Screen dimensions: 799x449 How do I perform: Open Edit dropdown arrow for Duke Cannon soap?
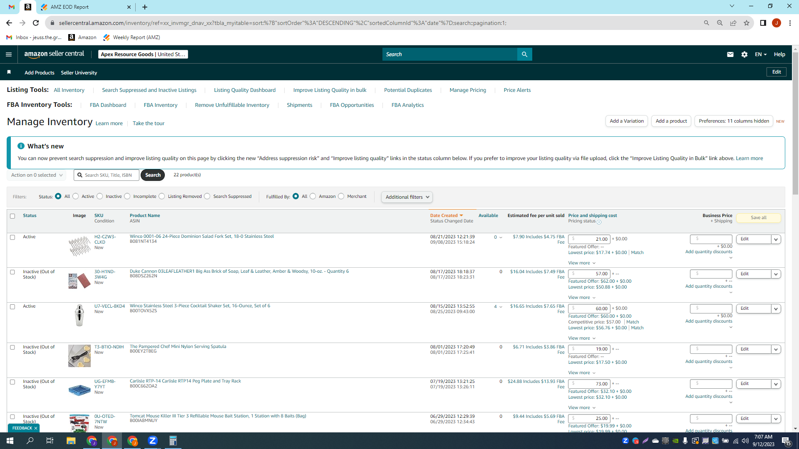click(x=776, y=274)
